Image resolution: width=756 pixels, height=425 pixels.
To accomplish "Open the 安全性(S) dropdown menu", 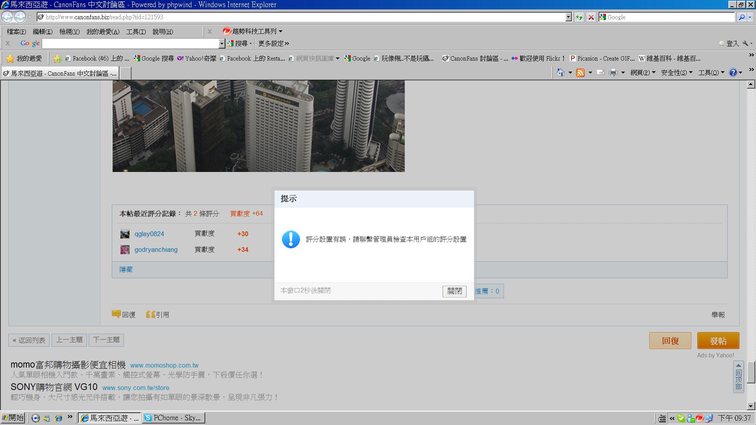I will pyautogui.click(x=676, y=72).
